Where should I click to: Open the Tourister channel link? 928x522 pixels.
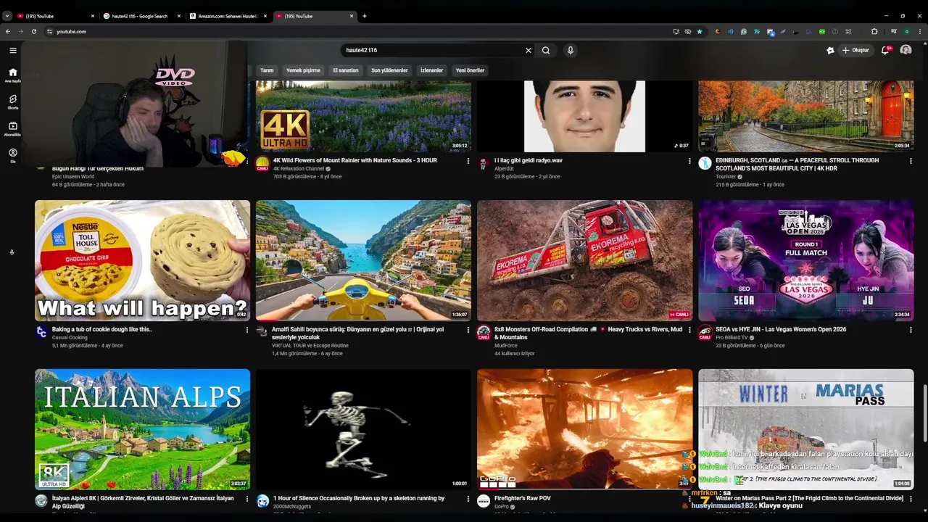tap(726, 176)
